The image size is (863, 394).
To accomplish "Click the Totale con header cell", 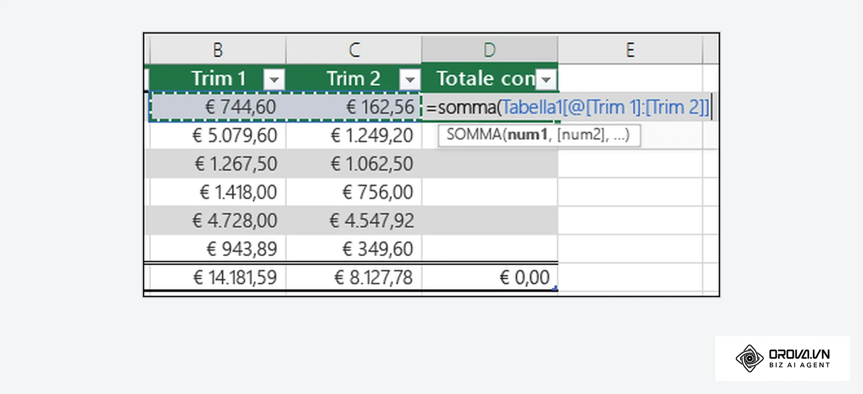I will (x=490, y=79).
